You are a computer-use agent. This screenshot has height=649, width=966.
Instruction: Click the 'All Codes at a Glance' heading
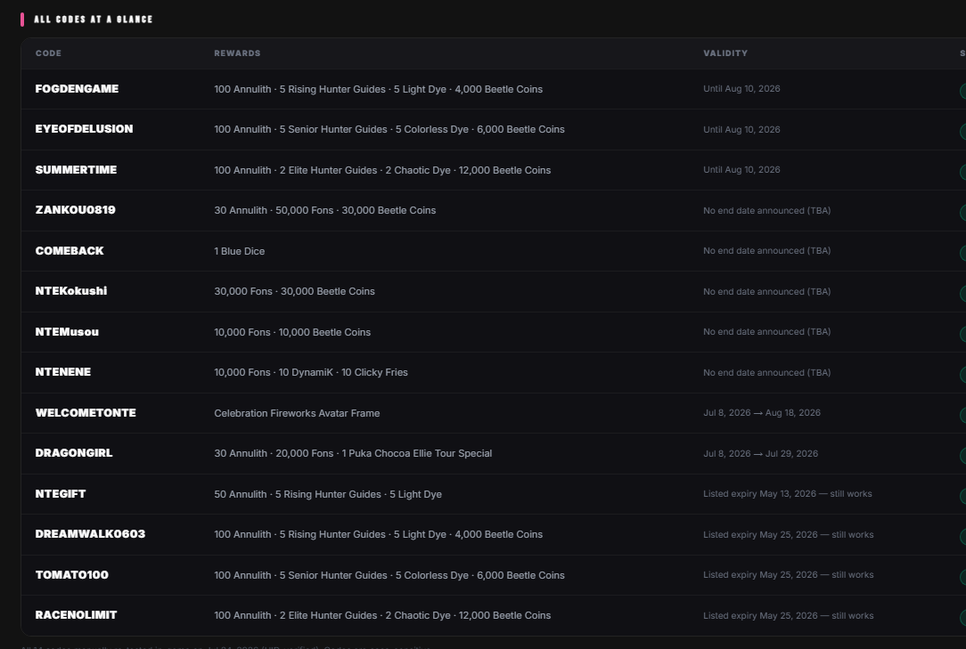coord(93,19)
